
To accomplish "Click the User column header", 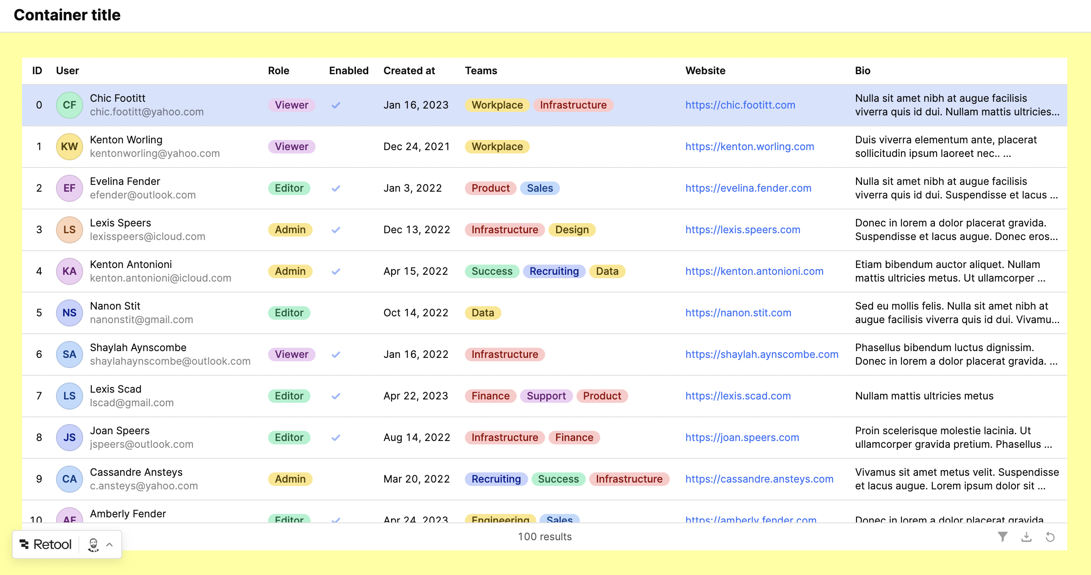I will [x=67, y=70].
